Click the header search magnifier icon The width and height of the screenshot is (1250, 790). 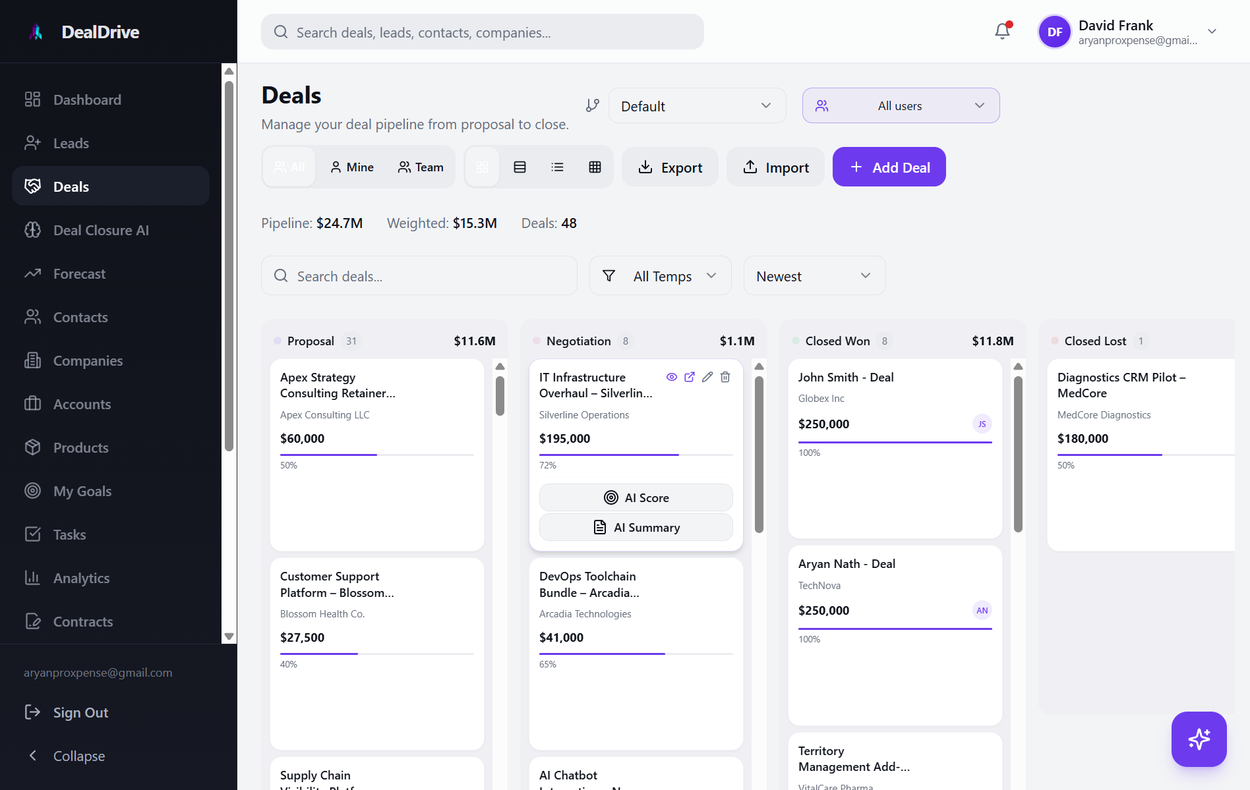click(x=281, y=32)
